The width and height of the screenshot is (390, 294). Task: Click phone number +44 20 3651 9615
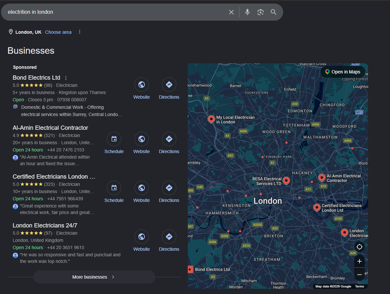coord(66,247)
